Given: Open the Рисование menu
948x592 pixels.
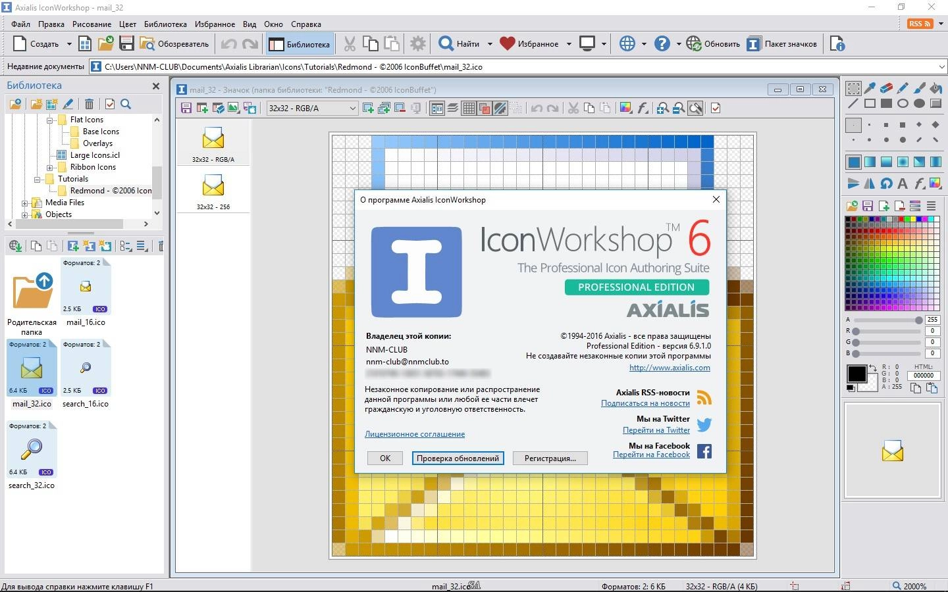Looking at the screenshot, I should 92,24.
